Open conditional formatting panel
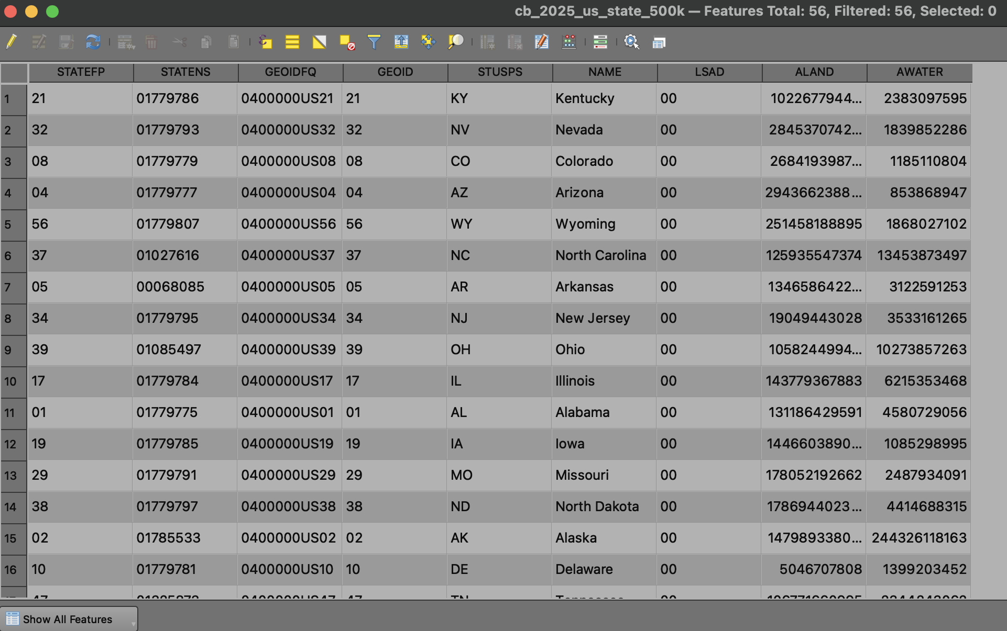This screenshot has width=1007, height=631. click(x=600, y=42)
